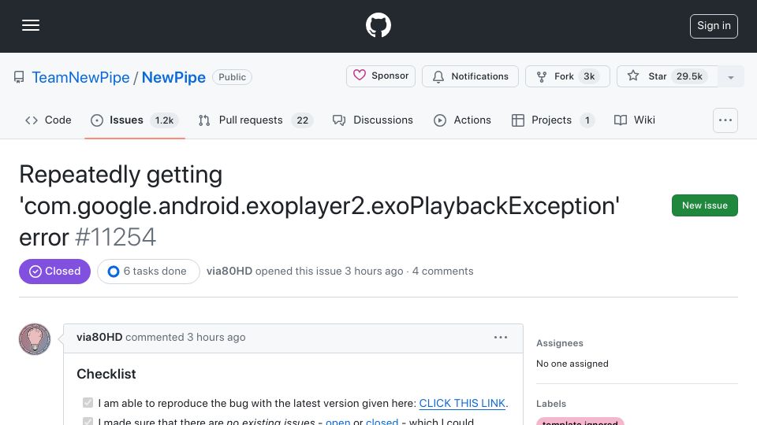Open the comment options ellipsis menu
The height and width of the screenshot is (425, 757).
(501, 338)
